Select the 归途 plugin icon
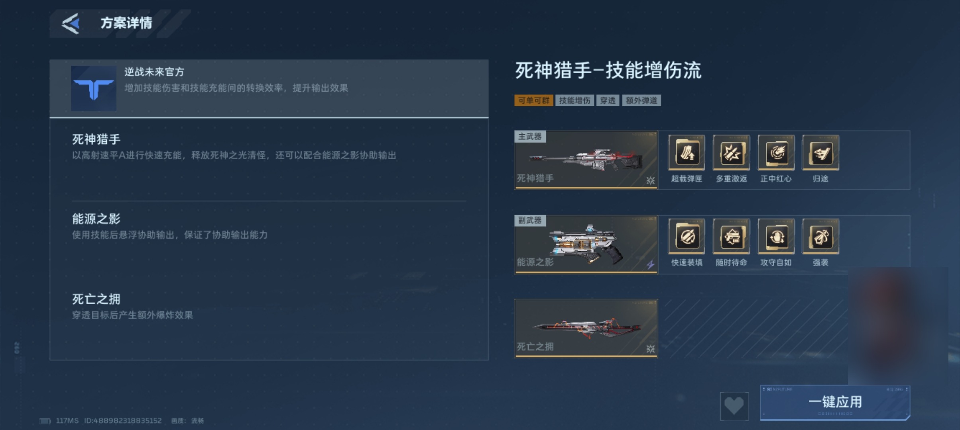This screenshot has height=430, width=960. (x=820, y=152)
